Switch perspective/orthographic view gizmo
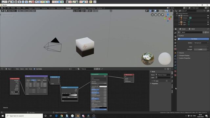This screenshot has width=210, height=118. pos(152,15)
